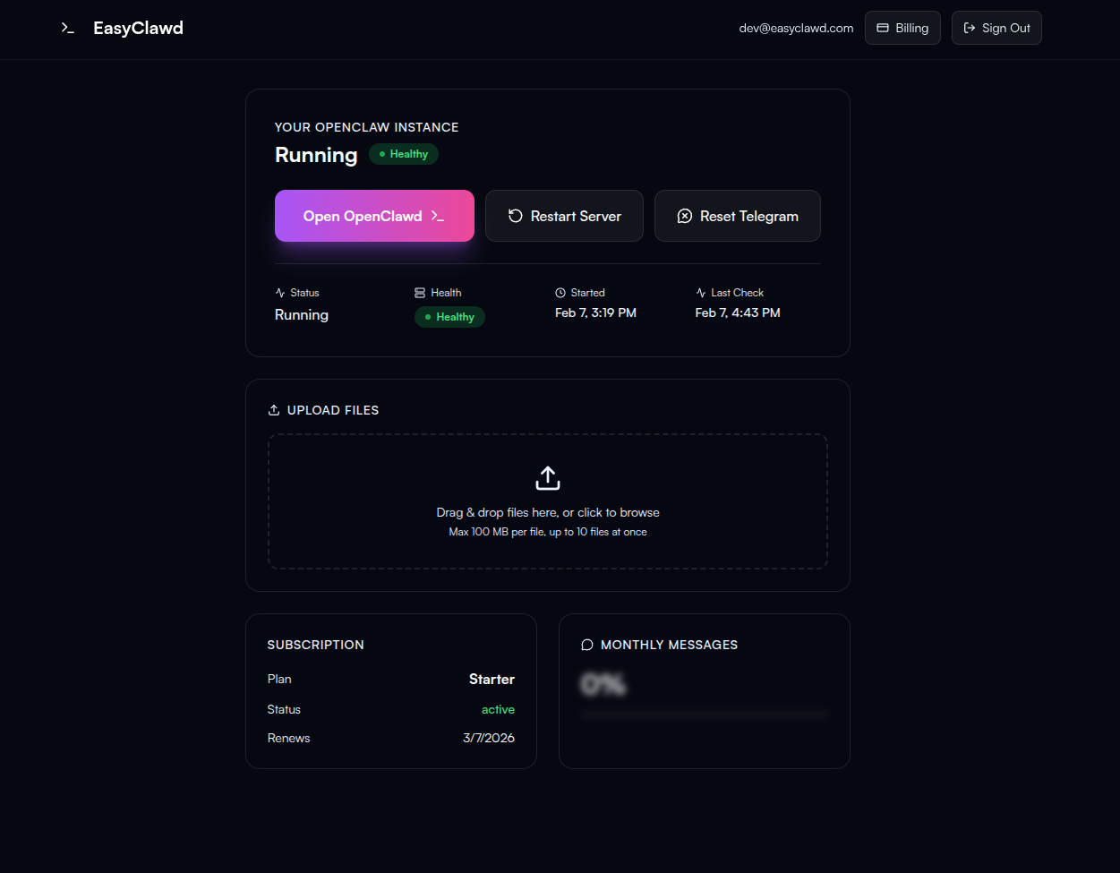The image size is (1120, 873).
Task: Click the EasyClawd terminal logo icon
Action: pos(67,28)
